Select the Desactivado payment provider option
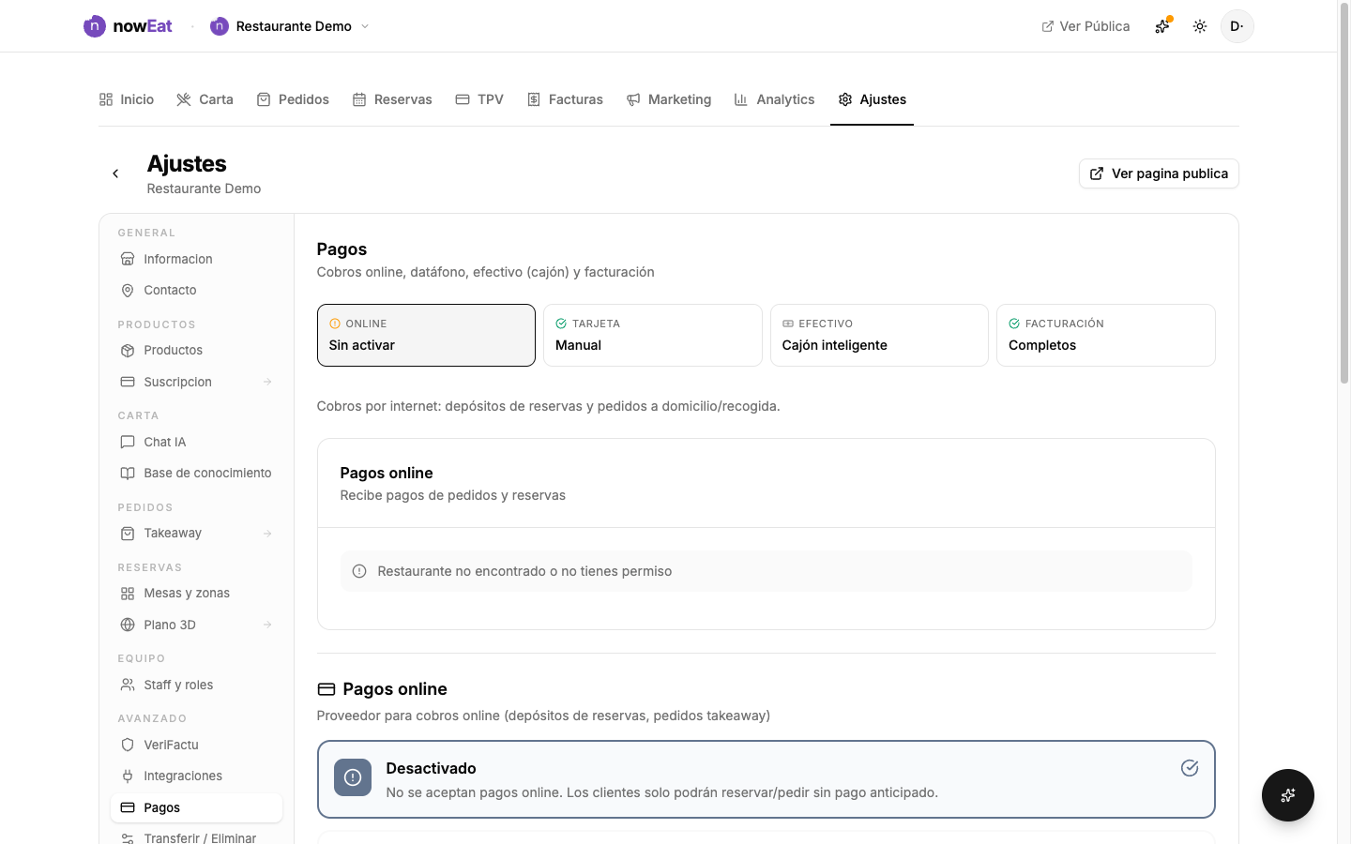Image resolution: width=1351 pixels, height=844 pixels. tap(767, 780)
